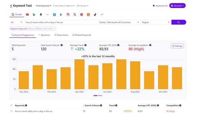Open the Account dropdown
The width and height of the screenshot is (197, 114).
pyautogui.click(x=177, y=6)
